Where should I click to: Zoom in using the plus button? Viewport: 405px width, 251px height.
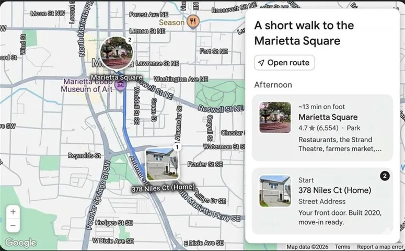pyautogui.click(x=13, y=212)
